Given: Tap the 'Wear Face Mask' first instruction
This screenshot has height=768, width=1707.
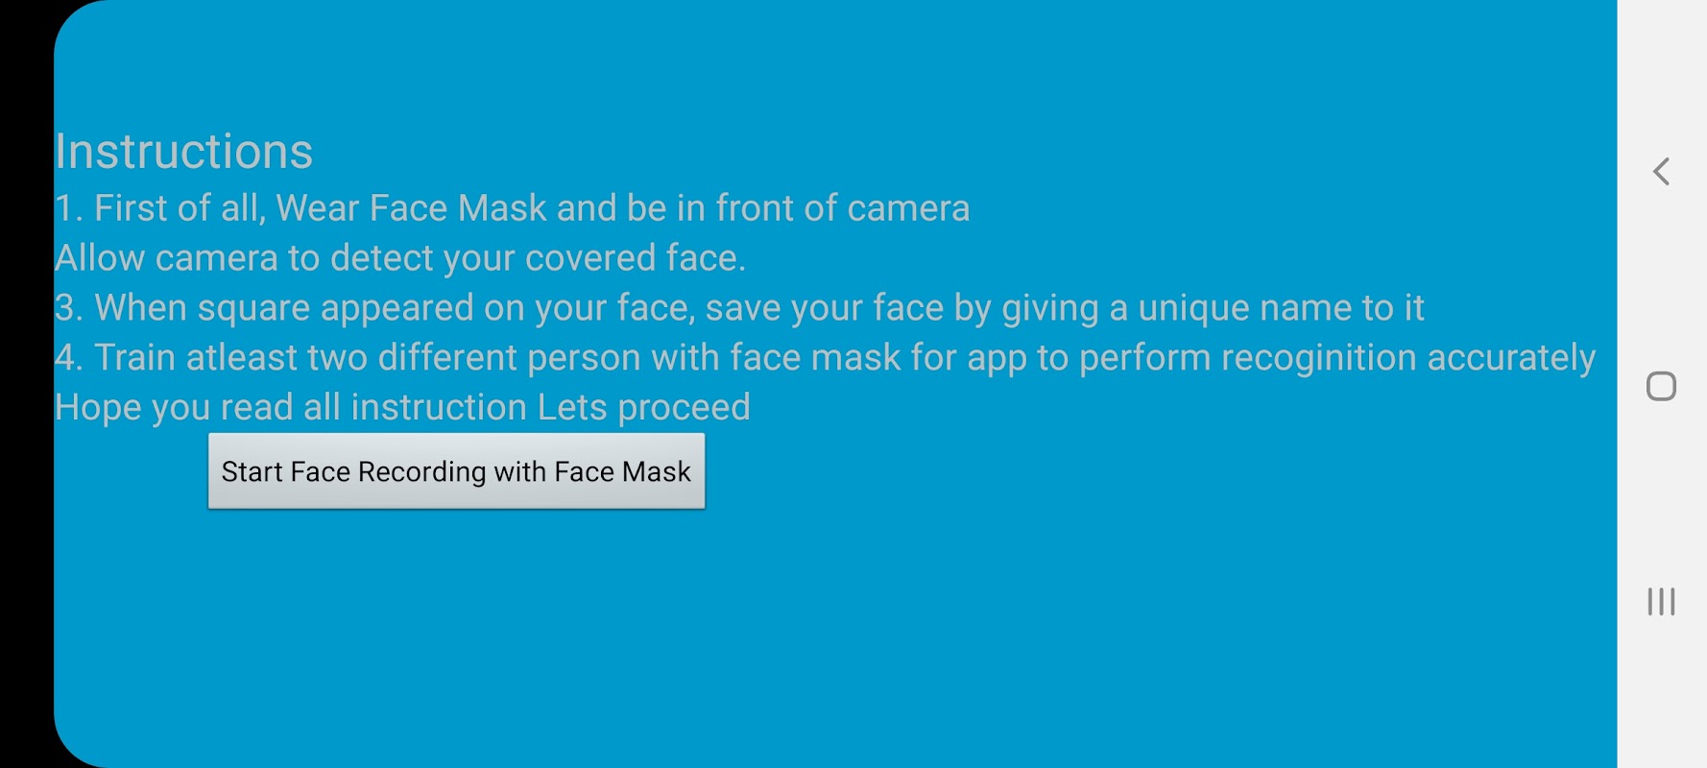Looking at the screenshot, I should (x=512, y=208).
